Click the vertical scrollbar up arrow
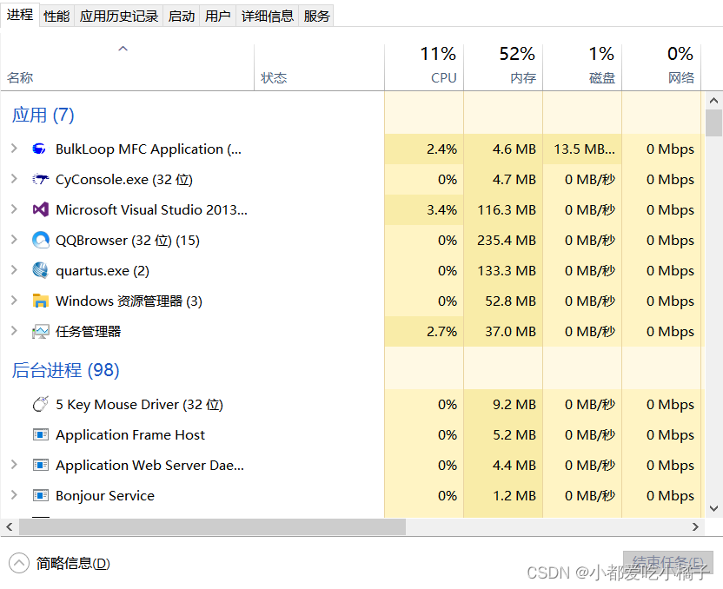This screenshot has width=723, height=589. [713, 100]
